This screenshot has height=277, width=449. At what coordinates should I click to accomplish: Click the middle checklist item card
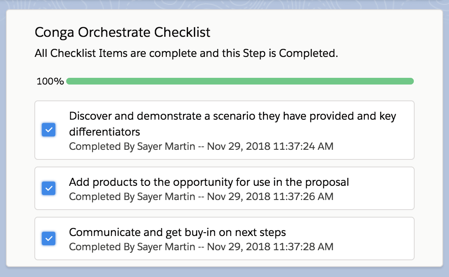pyautogui.click(x=224, y=188)
